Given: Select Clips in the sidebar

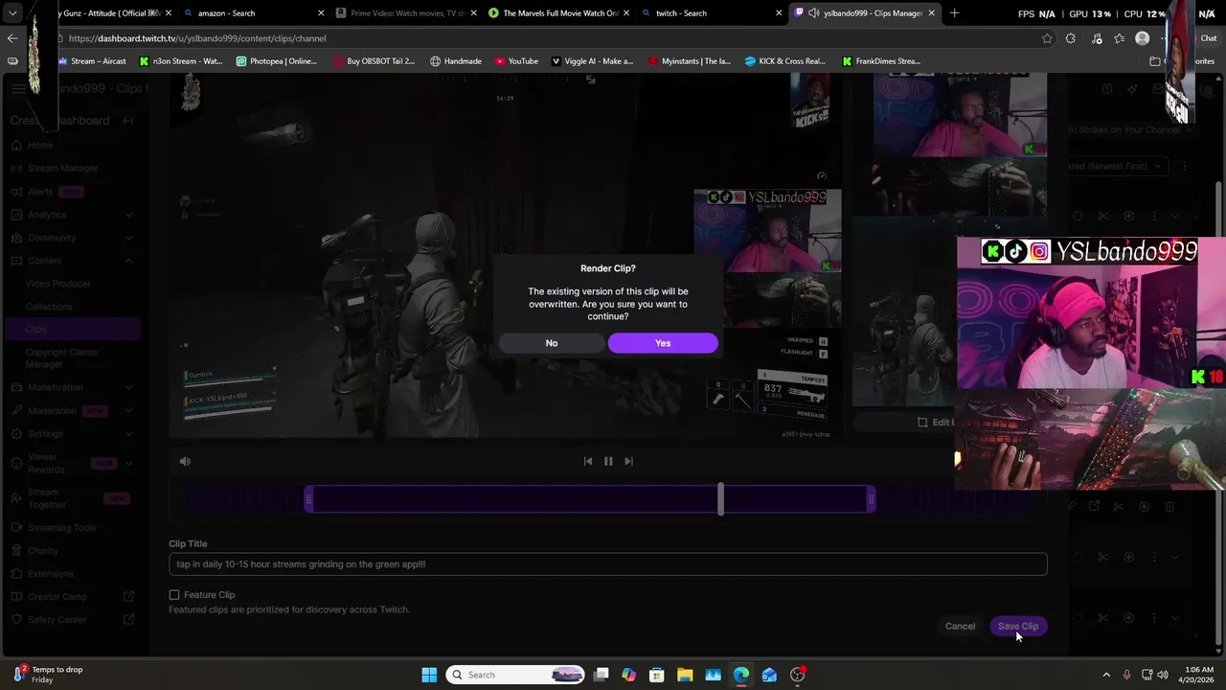Looking at the screenshot, I should [72, 329].
